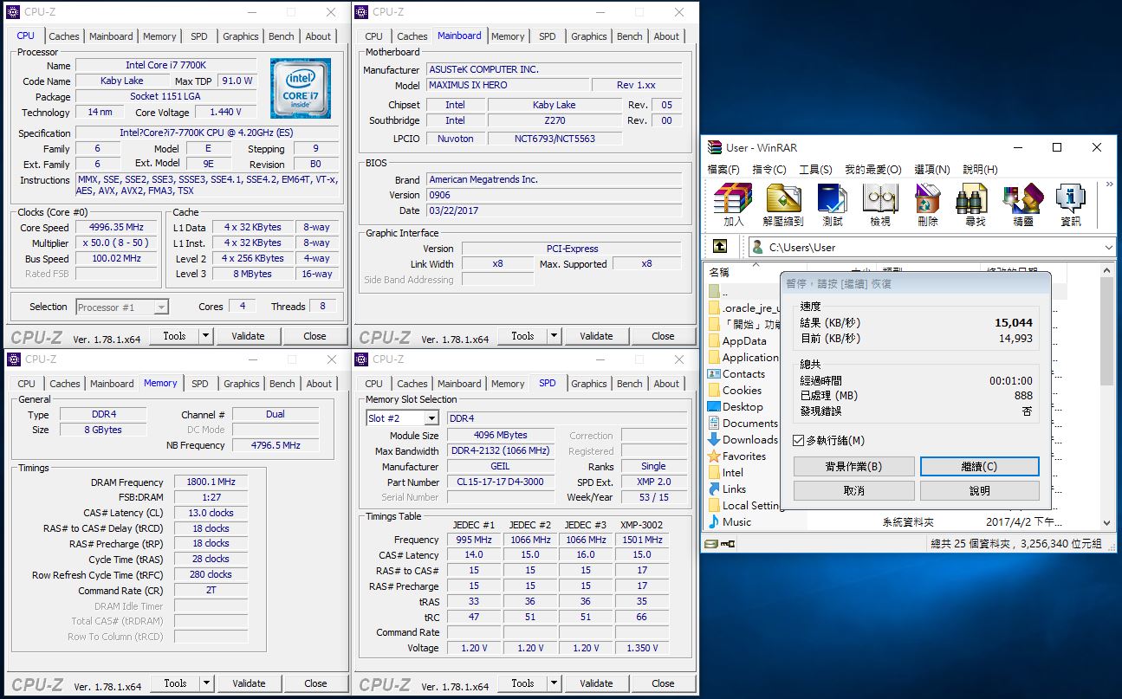Image resolution: width=1122 pixels, height=699 pixels.
Task: Click the WinRAR View (檢視) icon
Action: click(879, 199)
